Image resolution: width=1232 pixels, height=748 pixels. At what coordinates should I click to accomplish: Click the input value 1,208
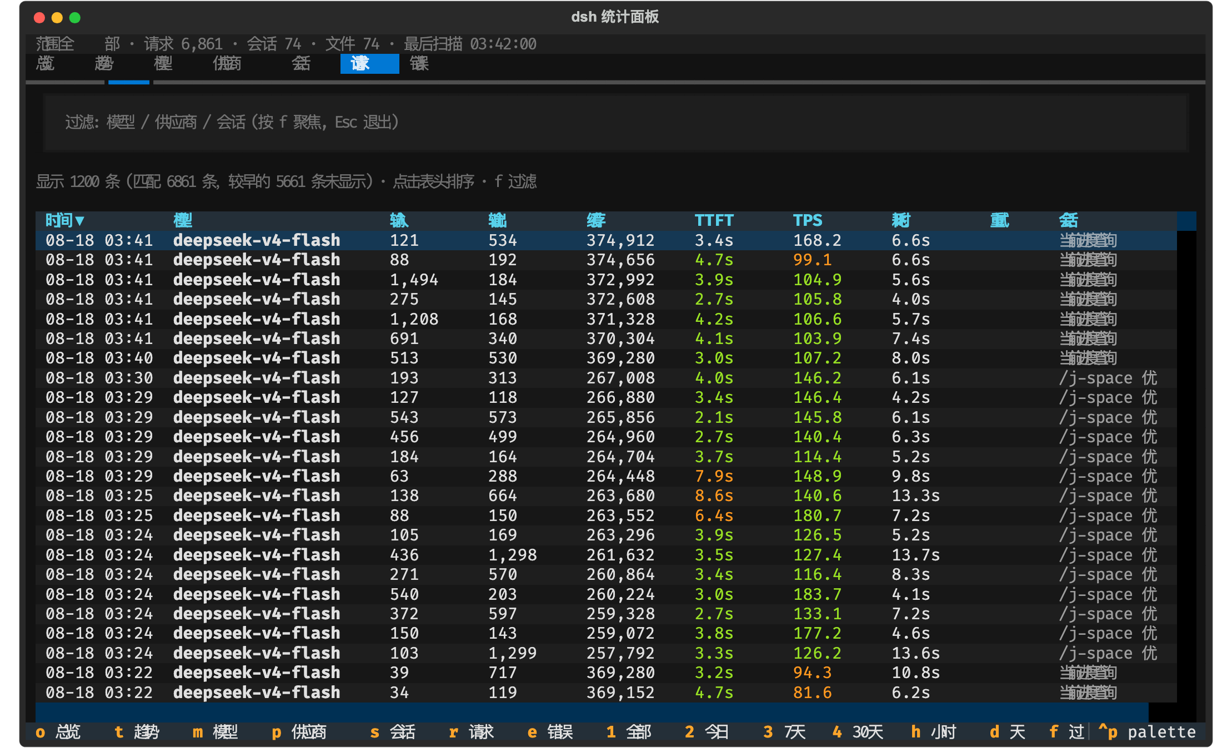point(414,319)
